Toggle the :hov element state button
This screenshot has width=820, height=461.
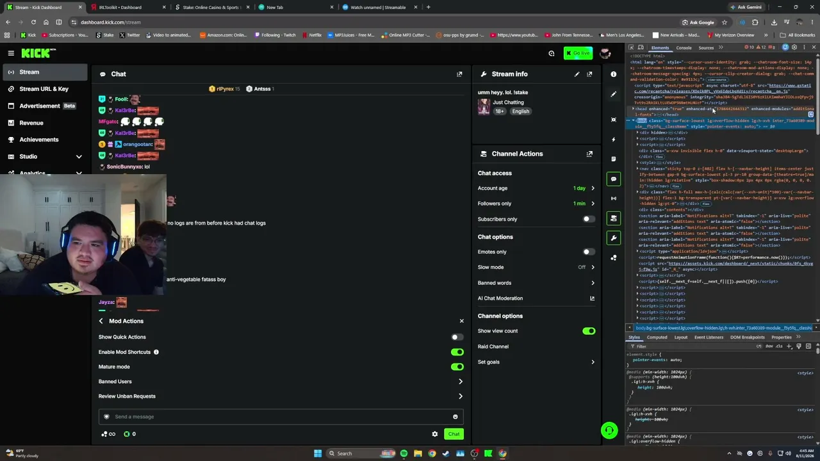(769, 346)
